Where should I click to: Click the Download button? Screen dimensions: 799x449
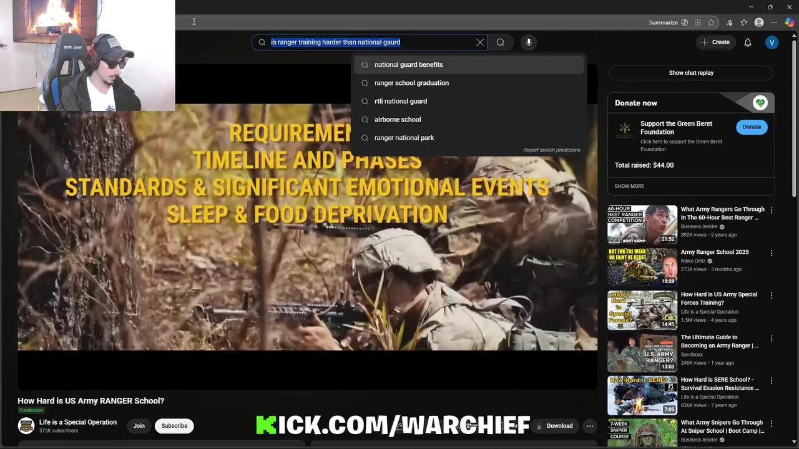[554, 426]
